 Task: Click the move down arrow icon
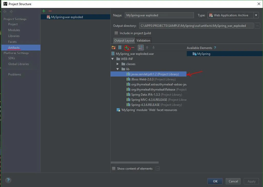[153, 48]
